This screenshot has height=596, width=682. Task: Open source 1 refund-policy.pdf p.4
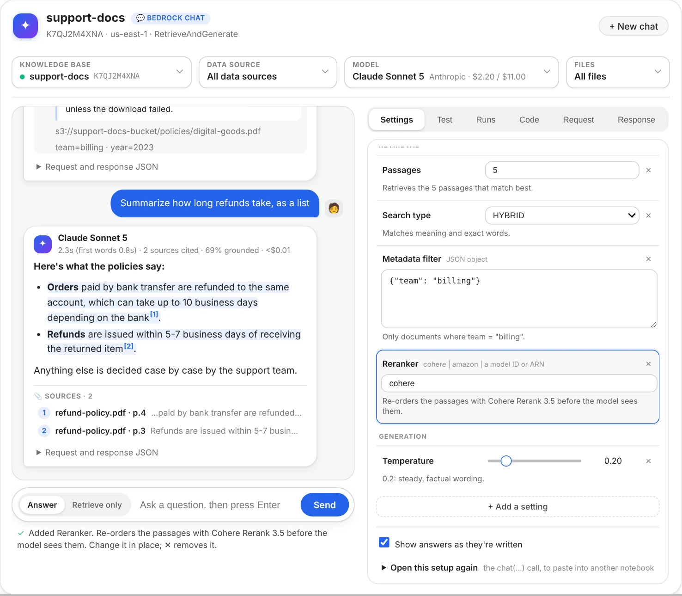pos(170,413)
